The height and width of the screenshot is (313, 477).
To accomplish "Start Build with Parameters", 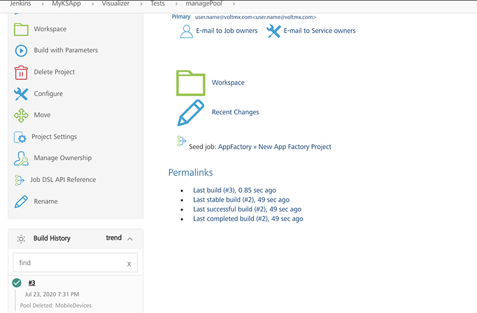I will [66, 50].
